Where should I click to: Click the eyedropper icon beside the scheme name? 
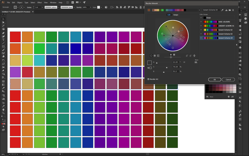(222, 10)
